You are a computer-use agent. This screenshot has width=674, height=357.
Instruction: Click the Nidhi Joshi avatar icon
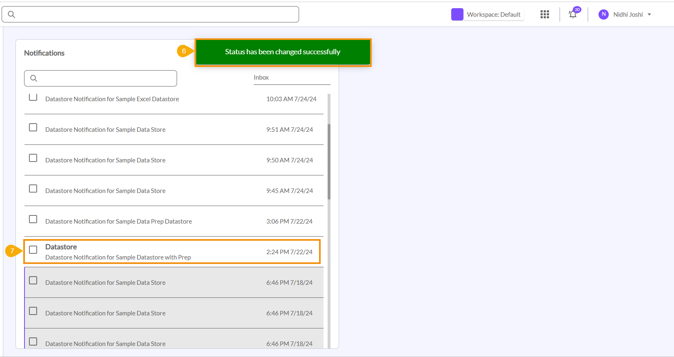603,15
